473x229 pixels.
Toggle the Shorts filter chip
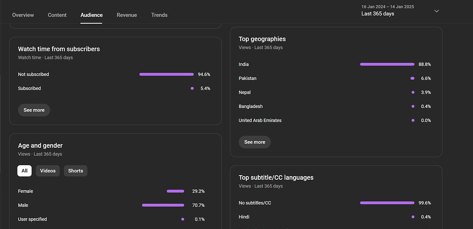pyautogui.click(x=75, y=171)
